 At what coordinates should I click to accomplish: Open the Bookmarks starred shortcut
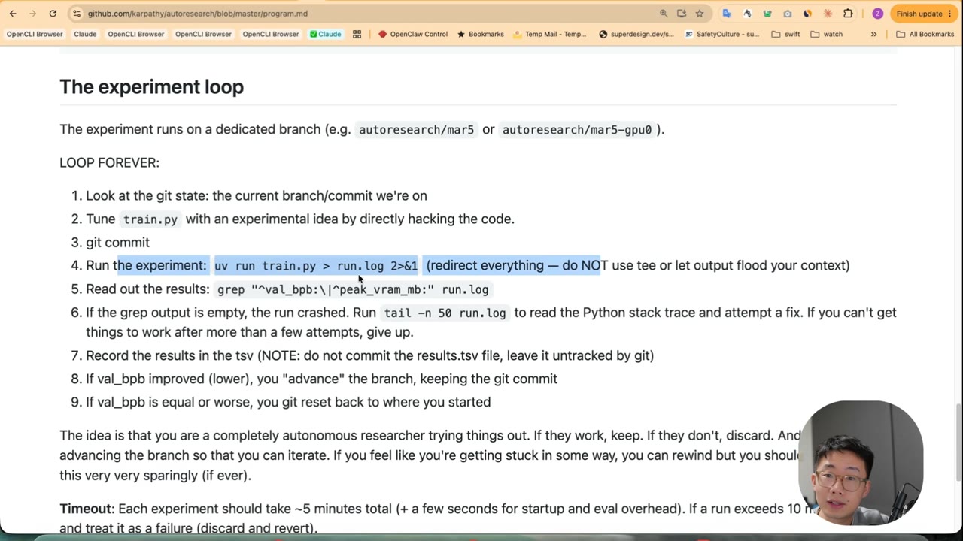coord(481,34)
